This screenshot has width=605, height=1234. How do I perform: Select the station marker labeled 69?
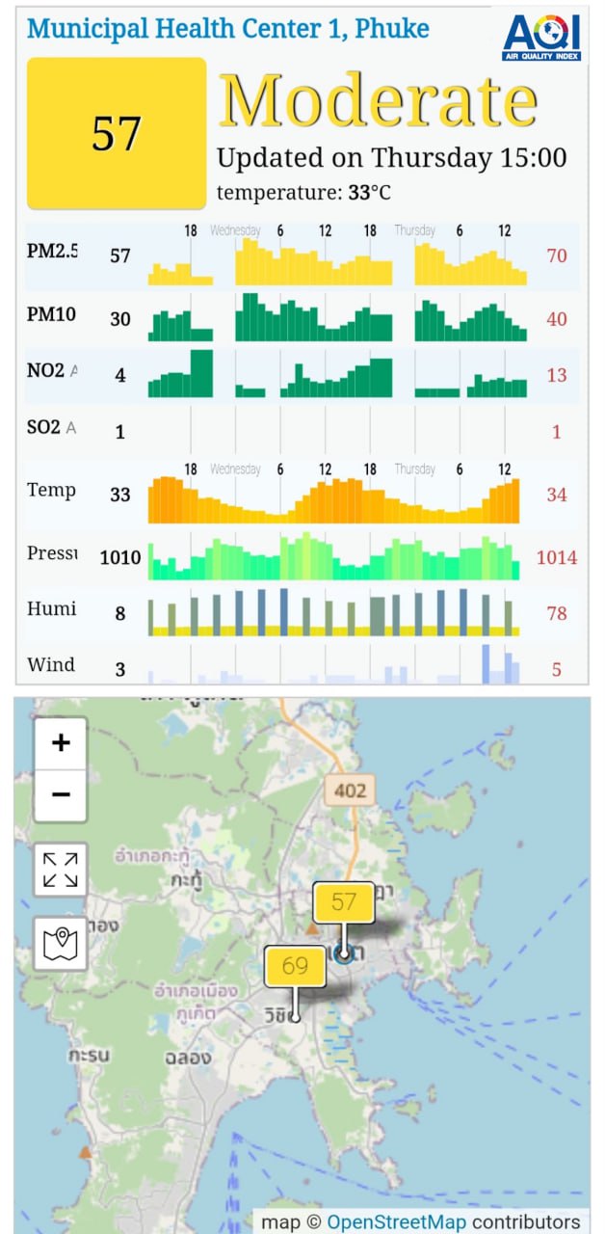tap(295, 966)
